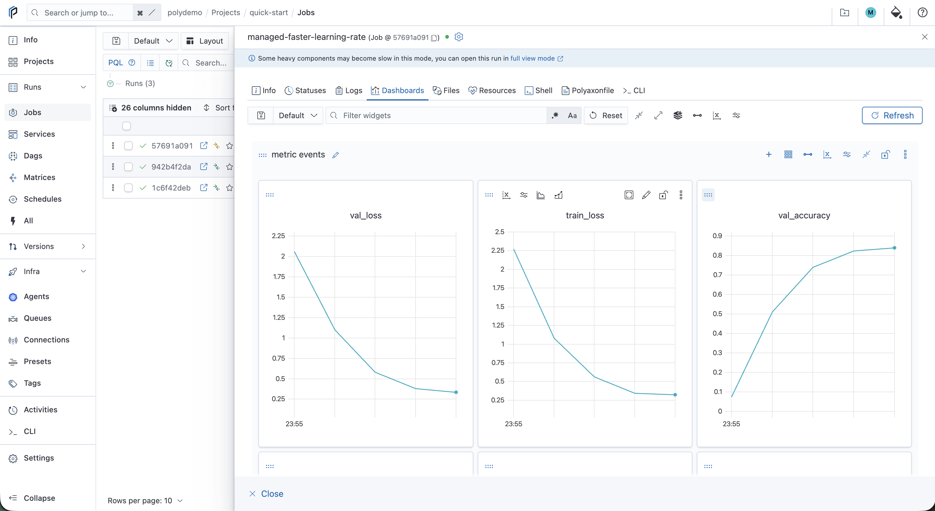Click the collapse all widgets icon
The width and height of the screenshot is (935, 511).
coord(639,115)
